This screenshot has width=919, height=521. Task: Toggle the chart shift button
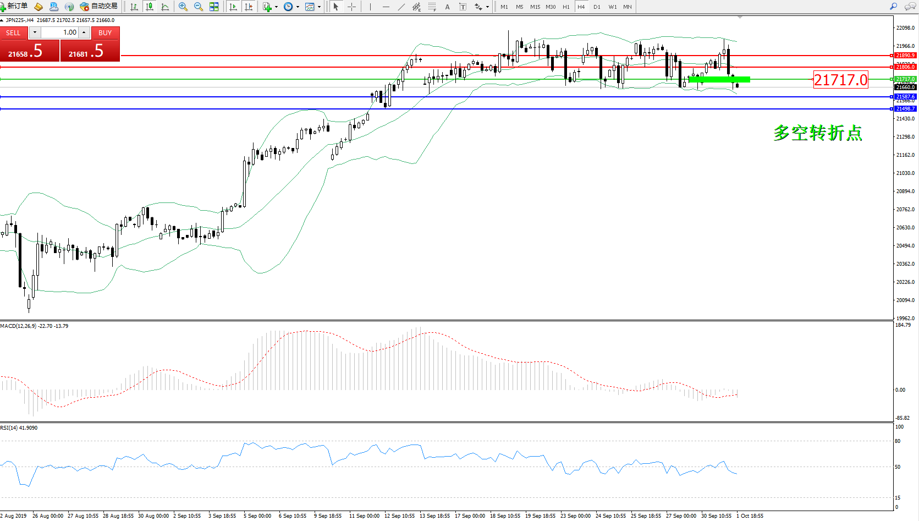tap(249, 7)
